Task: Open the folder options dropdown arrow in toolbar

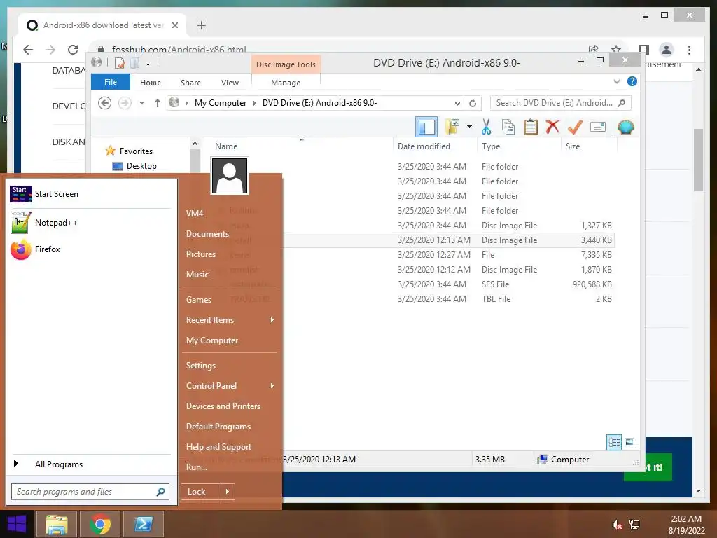Action: point(469,127)
